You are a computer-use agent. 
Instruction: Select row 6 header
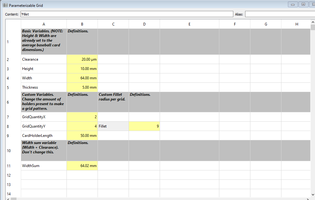(13, 102)
